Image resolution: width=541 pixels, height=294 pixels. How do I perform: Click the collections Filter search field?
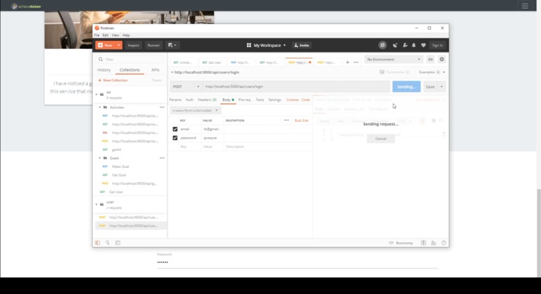(130, 59)
